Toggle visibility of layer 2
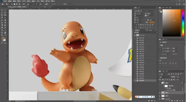 pos(160,96)
